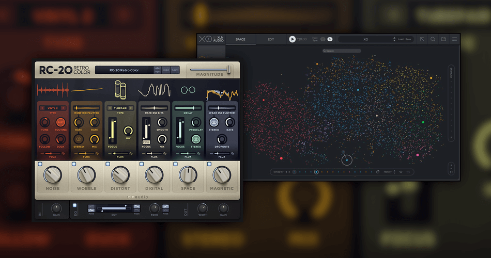
Task: Click the stereo rings icon in Space module
Action: point(196,139)
